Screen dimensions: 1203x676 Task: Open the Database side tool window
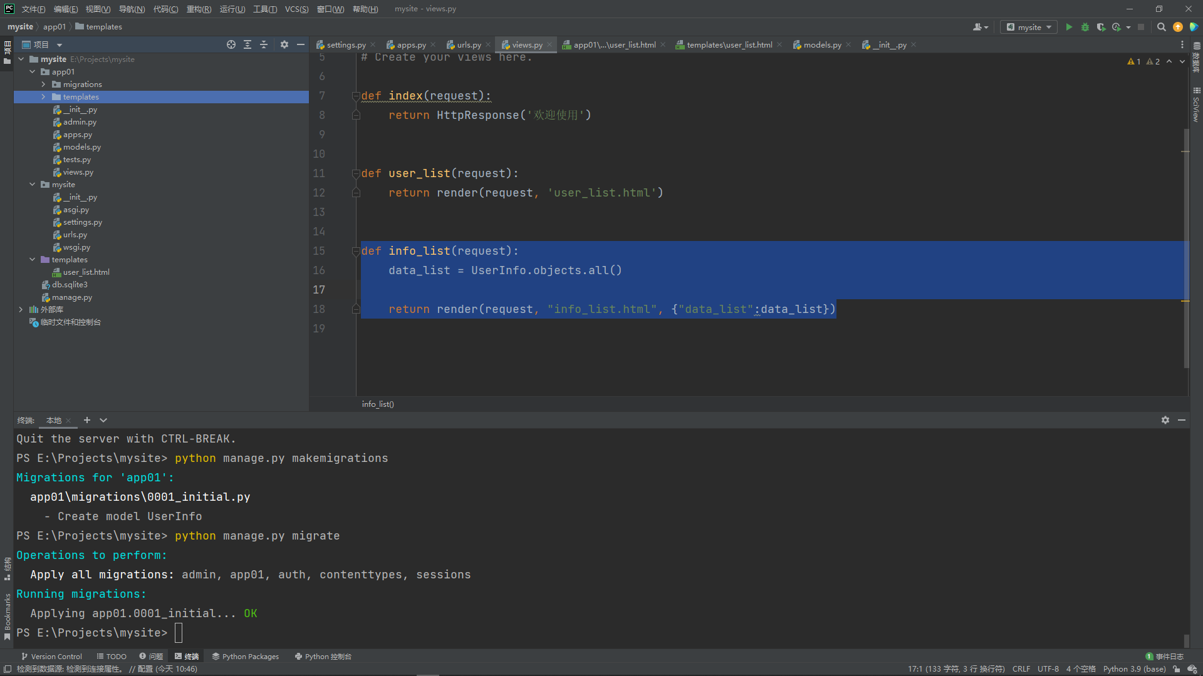[1196, 58]
